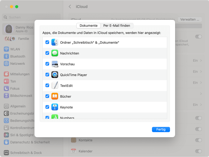Image resolution: width=209 pixels, height=157 pixels.
Task: Click the Nachrichten app icon
Action: coord(55,53)
